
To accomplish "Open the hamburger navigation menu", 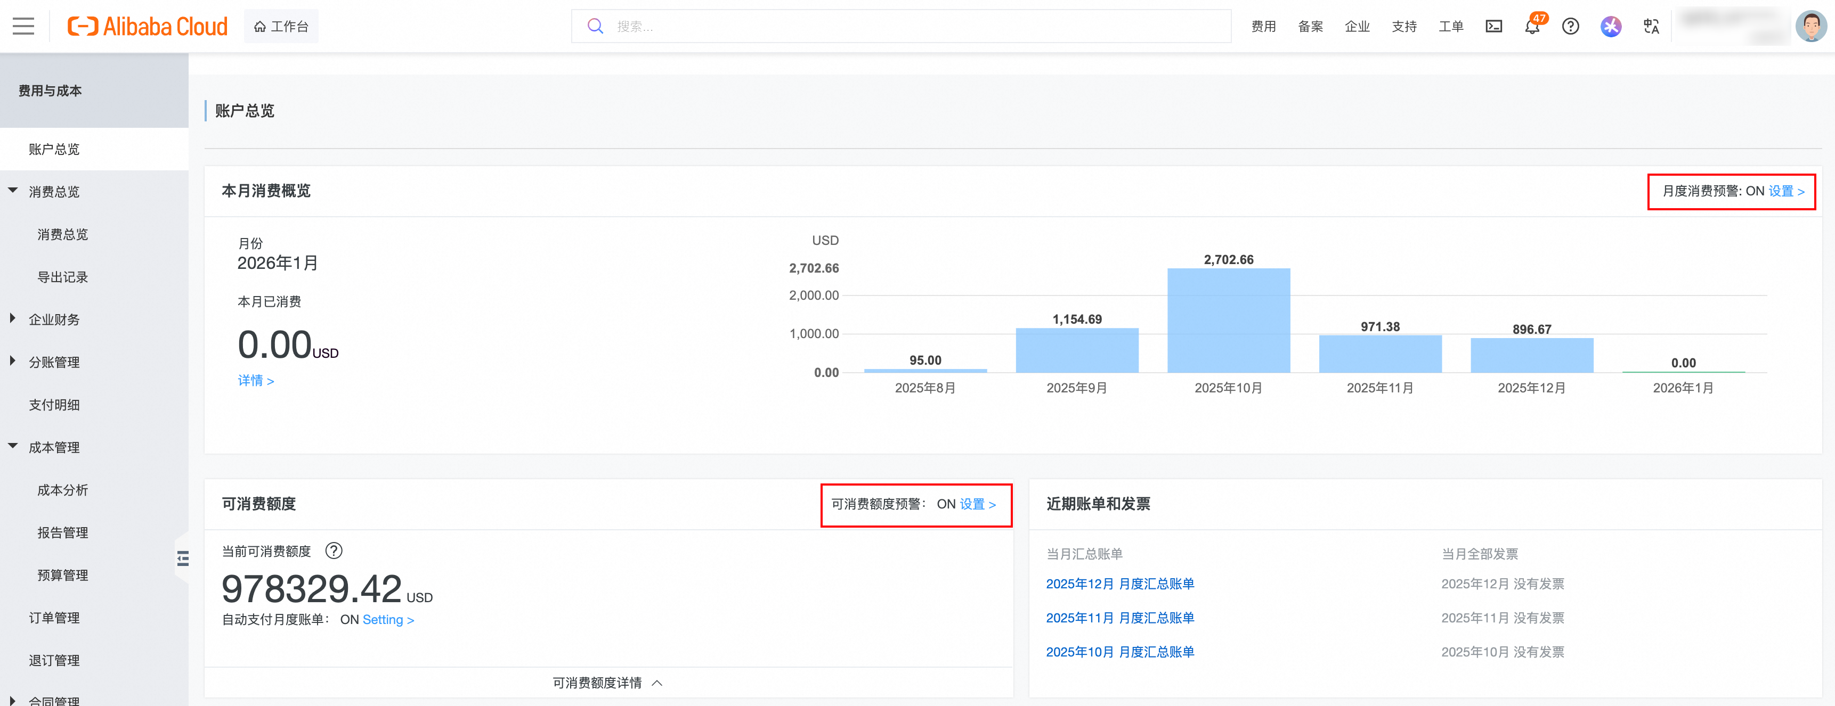I will tap(23, 26).
